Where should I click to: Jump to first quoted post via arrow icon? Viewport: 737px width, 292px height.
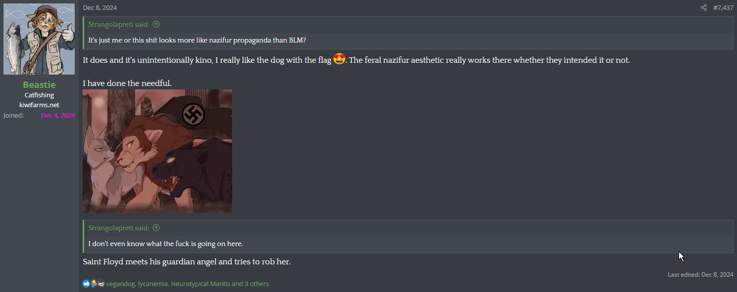point(156,24)
